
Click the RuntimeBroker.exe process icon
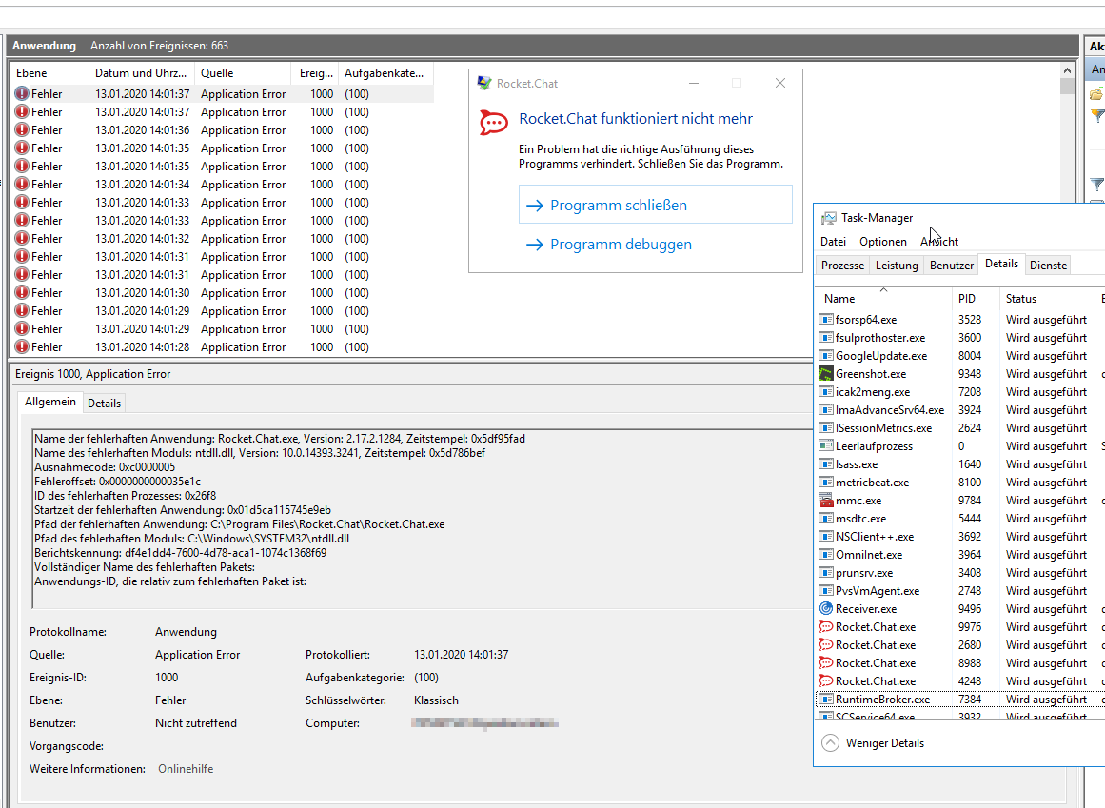point(826,700)
